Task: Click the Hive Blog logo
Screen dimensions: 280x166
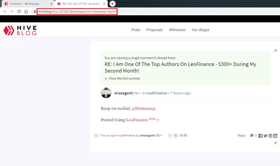Action: click(x=20, y=31)
